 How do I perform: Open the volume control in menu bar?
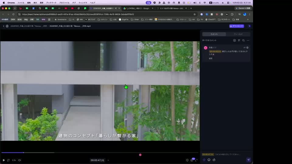click(x=195, y=3)
